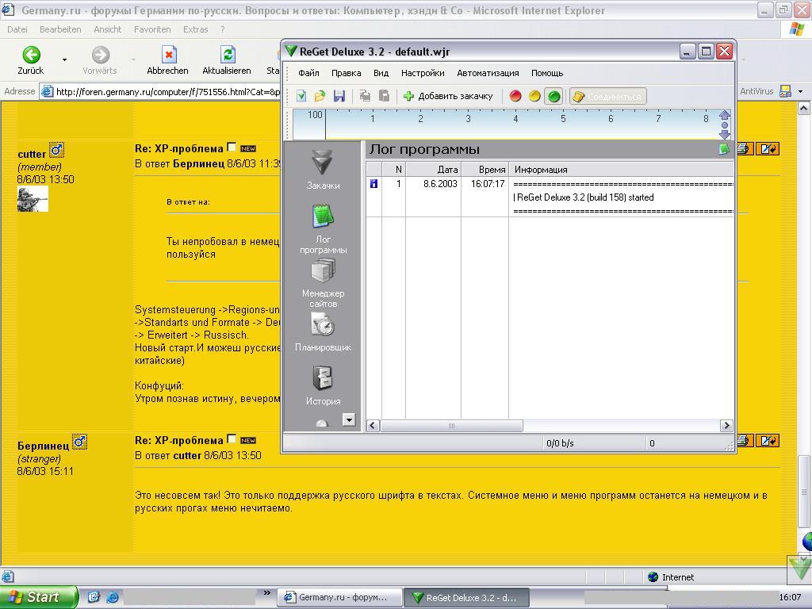Screen dimensions: 812x609
Task: Open Менеджер сайтов in the ReGet sidebar
Action: pyautogui.click(x=323, y=283)
